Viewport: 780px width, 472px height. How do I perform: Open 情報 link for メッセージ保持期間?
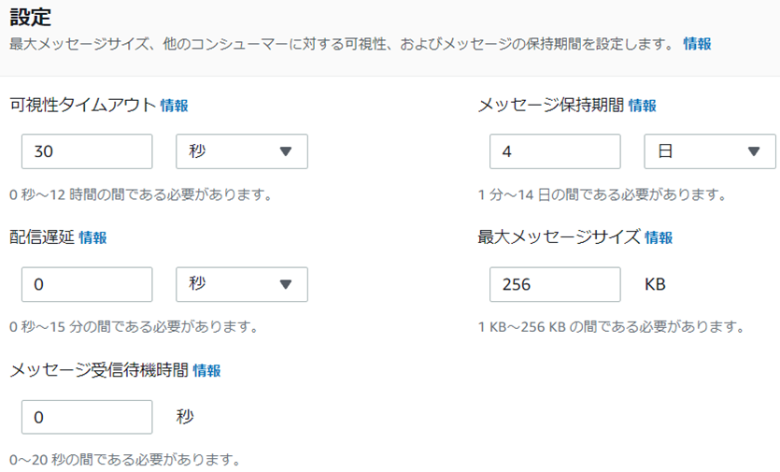coord(642,106)
